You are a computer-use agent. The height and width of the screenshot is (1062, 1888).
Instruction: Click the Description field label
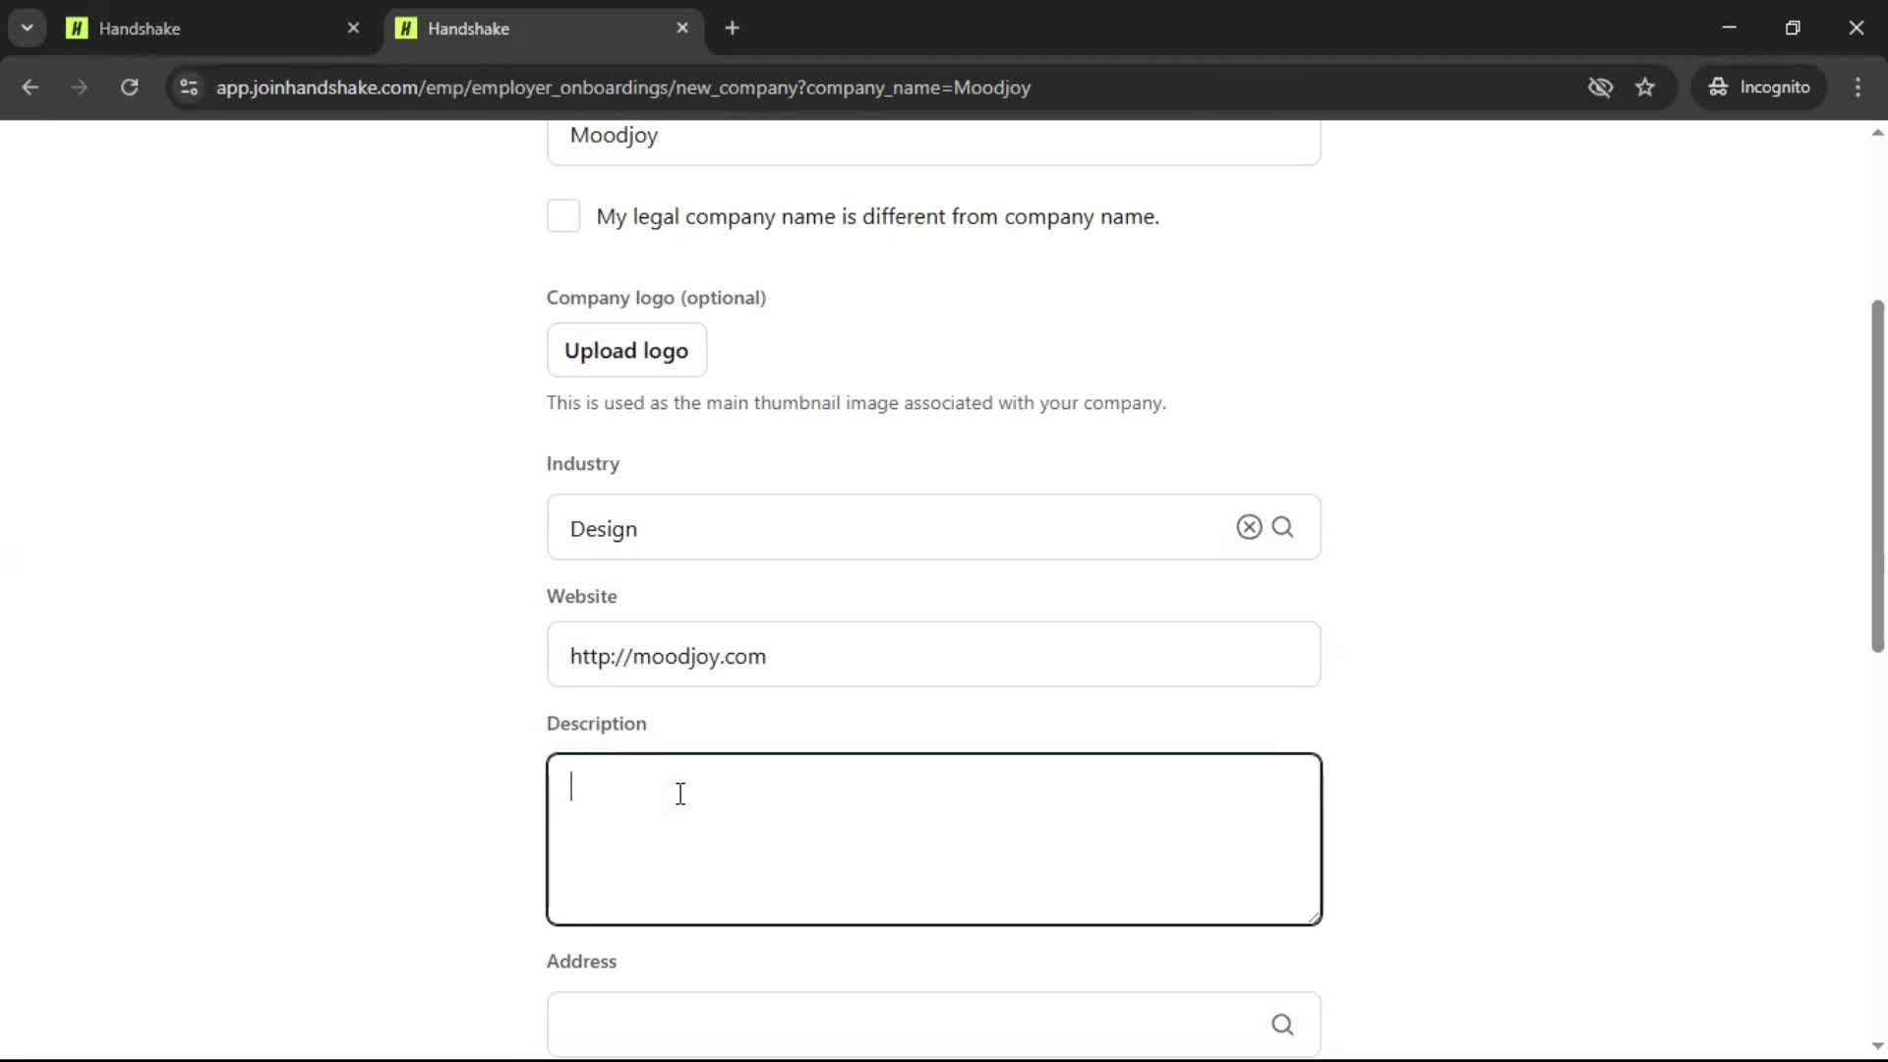tap(596, 724)
